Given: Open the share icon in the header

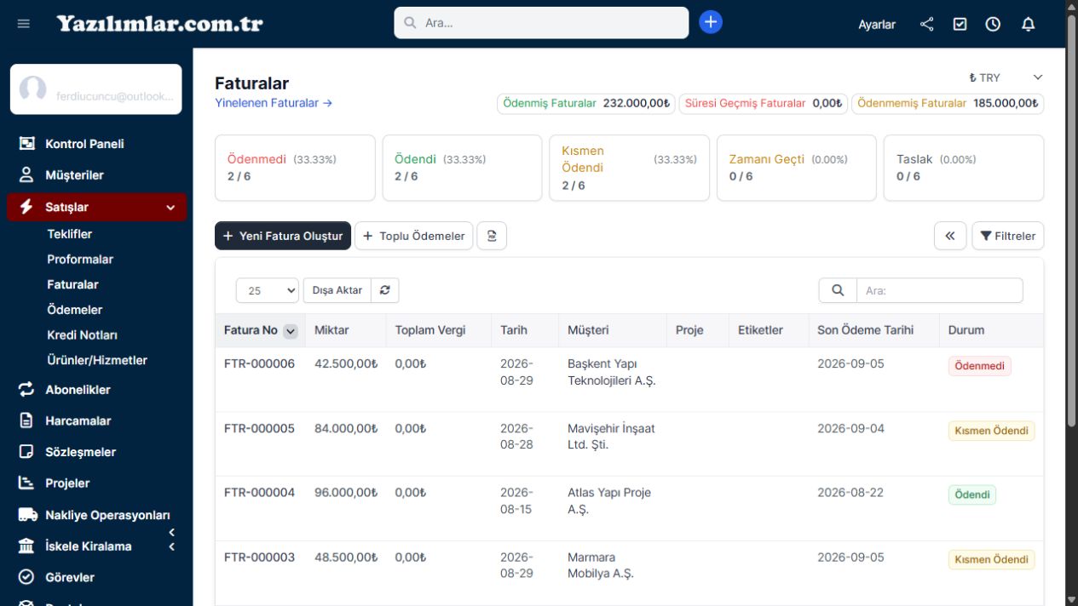Looking at the screenshot, I should pos(927,24).
